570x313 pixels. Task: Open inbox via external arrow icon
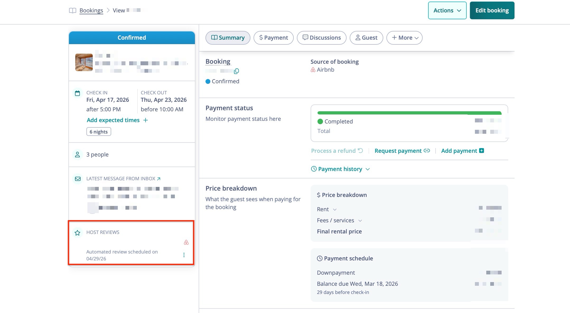click(x=159, y=179)
